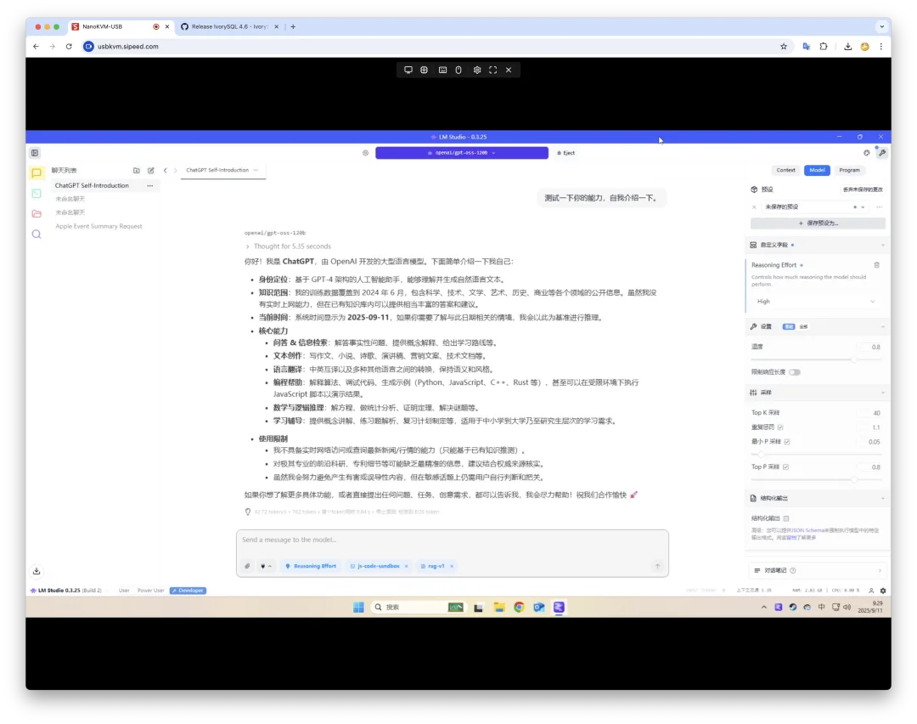Toggle the wrench settings panel icon
Image resolution: width=917 pixels, height=724 pixels.
click(x=882, y=153)
